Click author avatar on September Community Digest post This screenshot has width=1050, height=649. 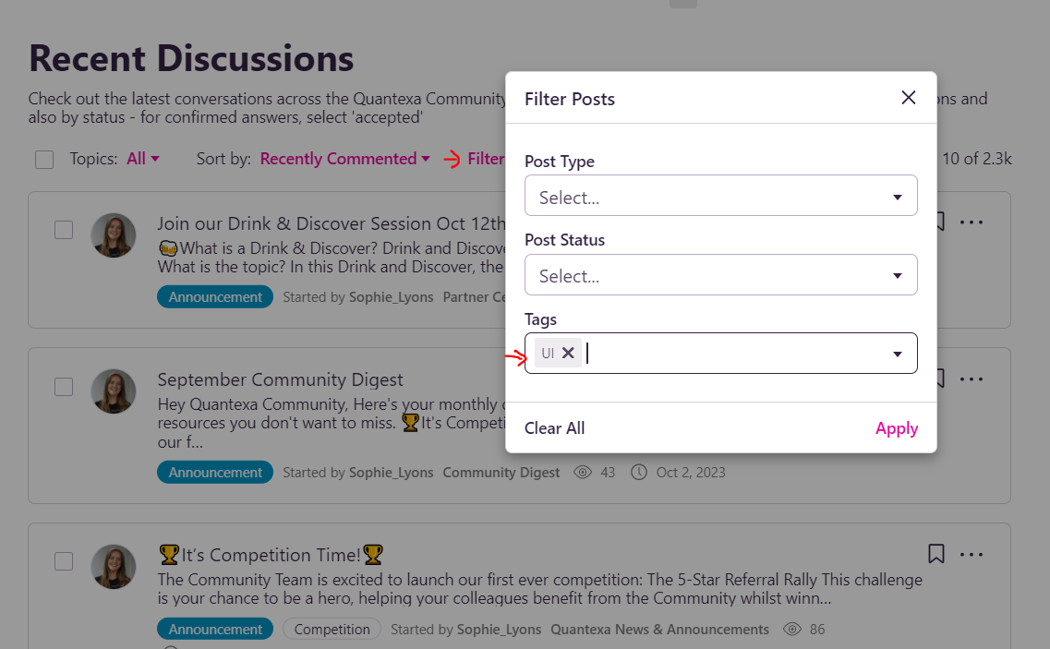114,391
